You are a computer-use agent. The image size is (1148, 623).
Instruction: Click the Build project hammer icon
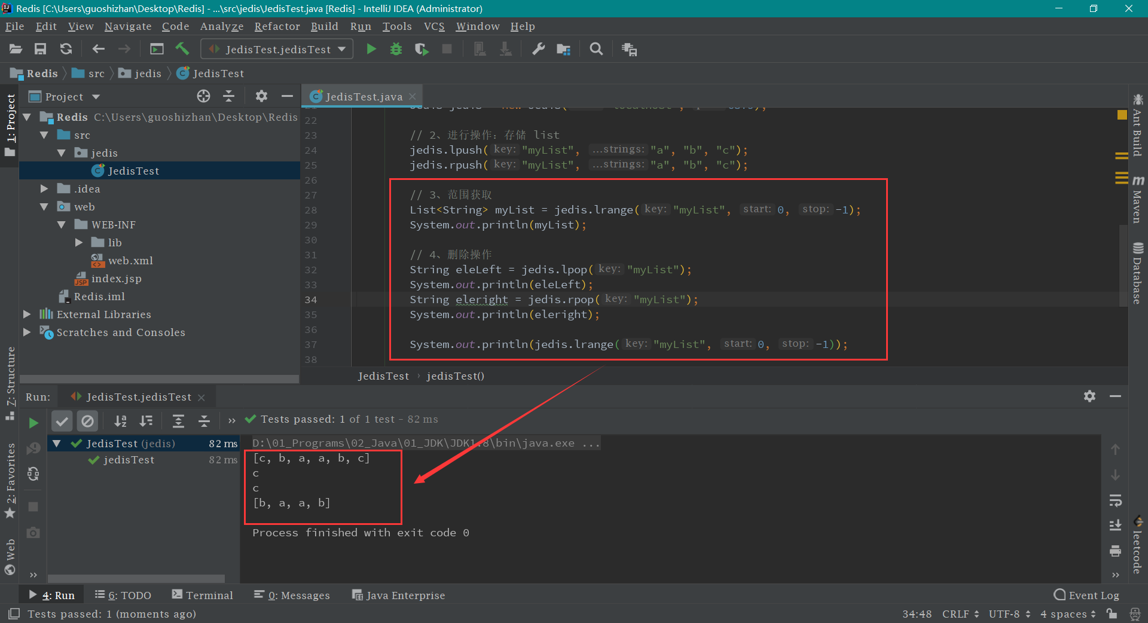click(x=182, y=49)
